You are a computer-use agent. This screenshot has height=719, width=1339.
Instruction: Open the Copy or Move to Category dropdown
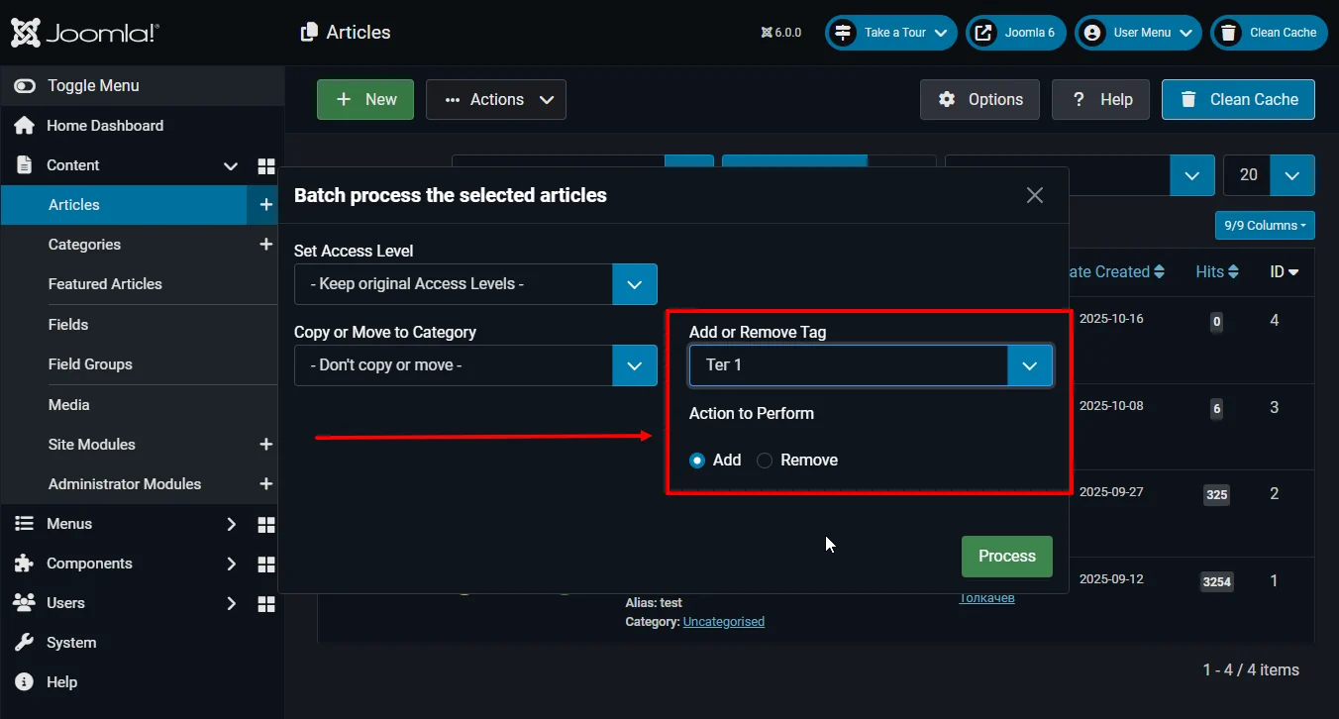pyautogui.click(x=475, y=365)
